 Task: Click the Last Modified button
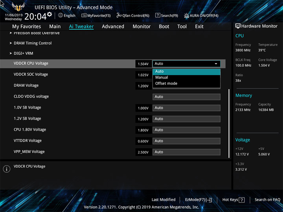[164, 199]
